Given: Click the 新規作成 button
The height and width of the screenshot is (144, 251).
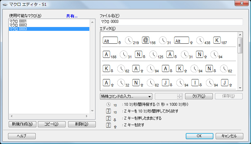Looking at the screenshot, I should click(22, 124).
